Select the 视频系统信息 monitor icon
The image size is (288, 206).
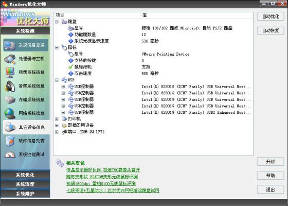tap(10, 73)
